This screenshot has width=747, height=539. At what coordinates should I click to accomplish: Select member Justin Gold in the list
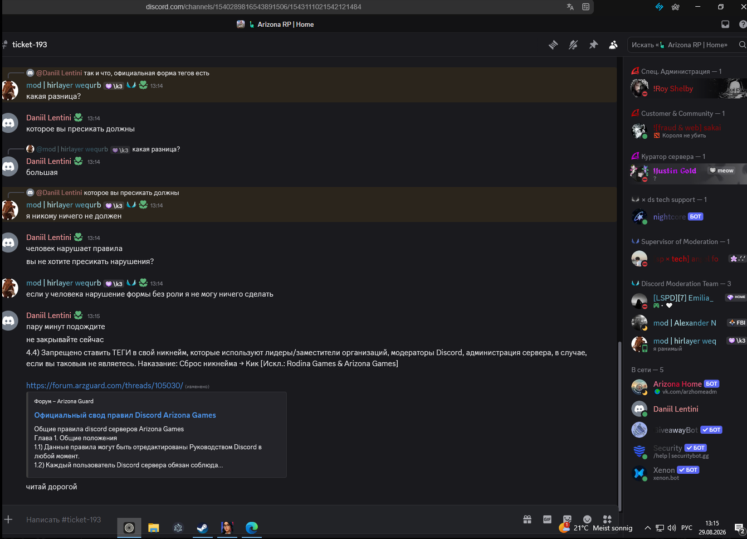[689, 173]
